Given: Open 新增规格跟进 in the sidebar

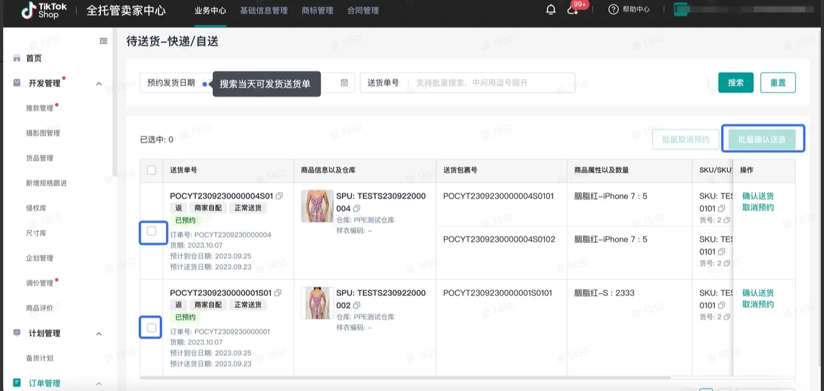Looking at the screenshot, I should click(46, 183).
